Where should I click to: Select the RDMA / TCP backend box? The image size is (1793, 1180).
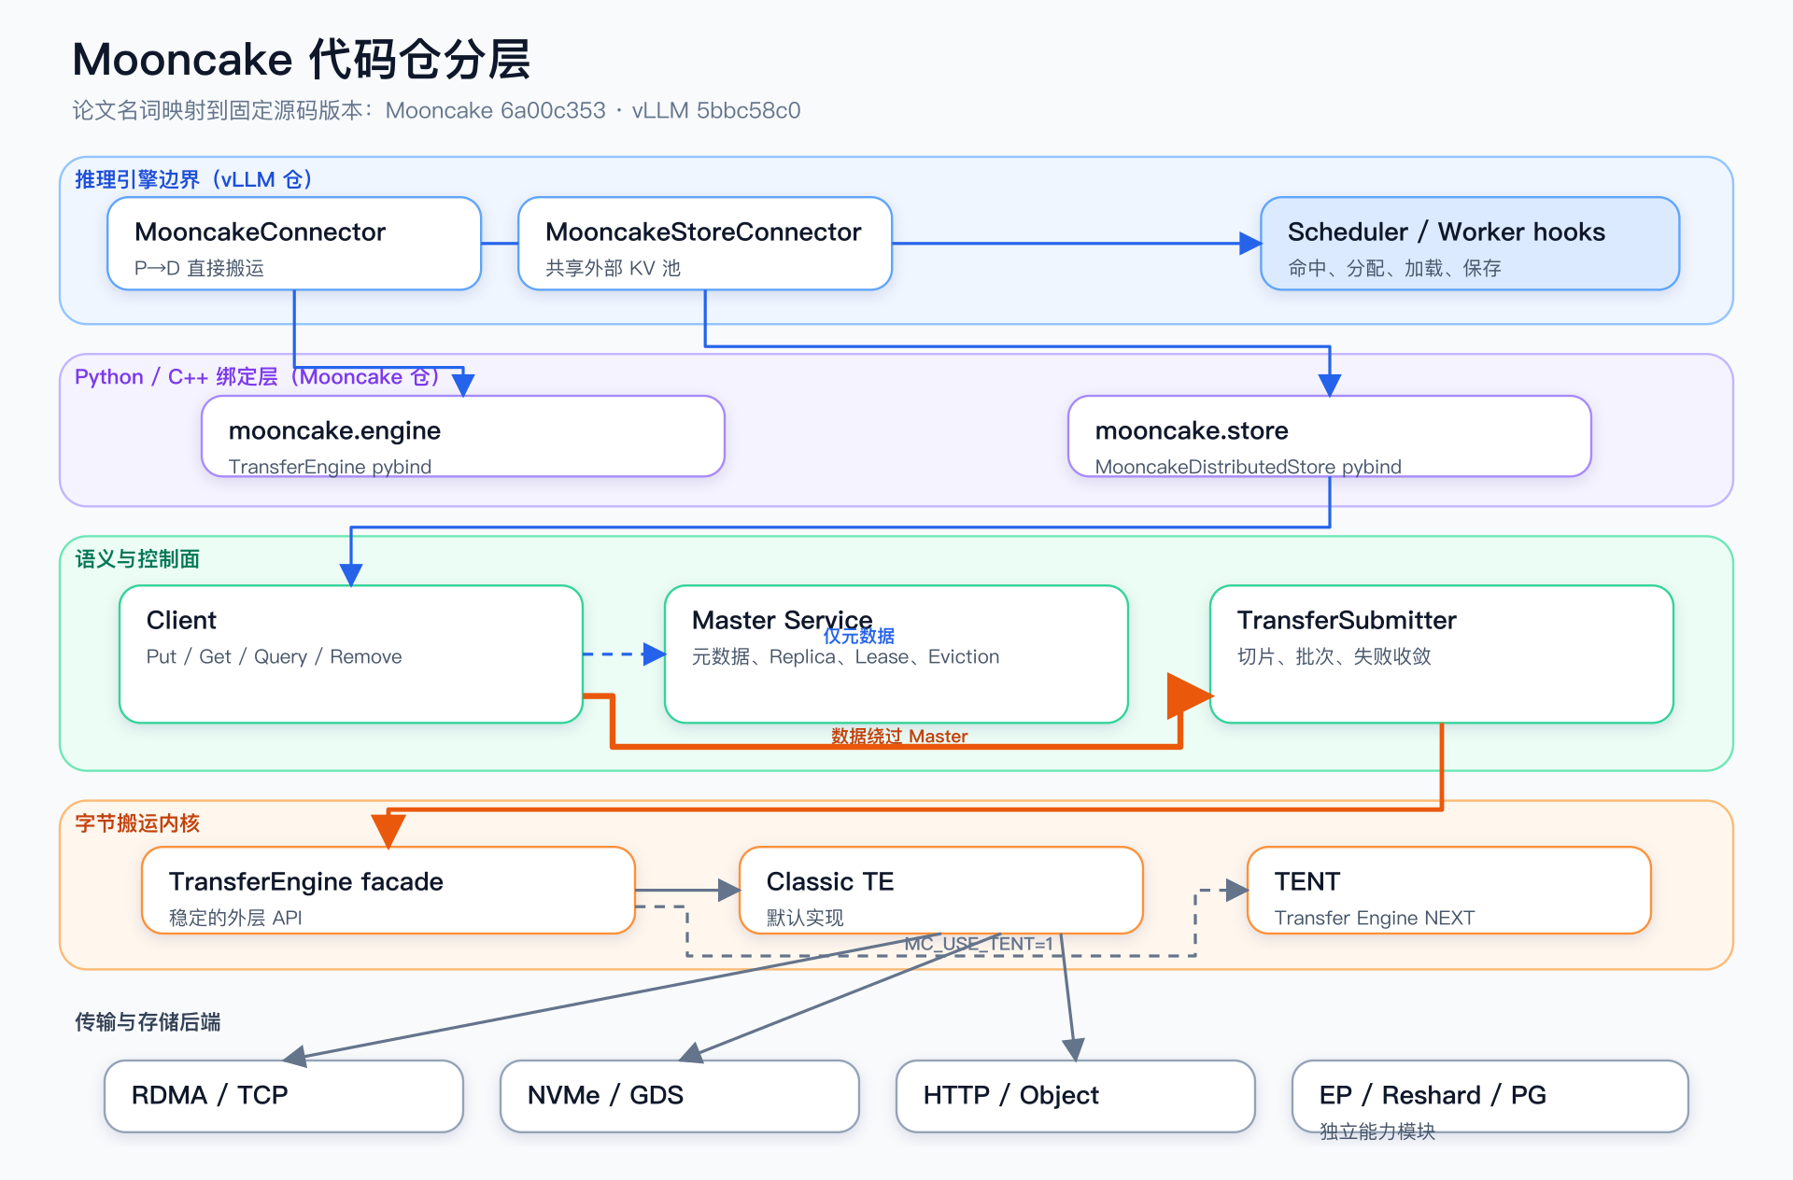[x=284, y=1096]
